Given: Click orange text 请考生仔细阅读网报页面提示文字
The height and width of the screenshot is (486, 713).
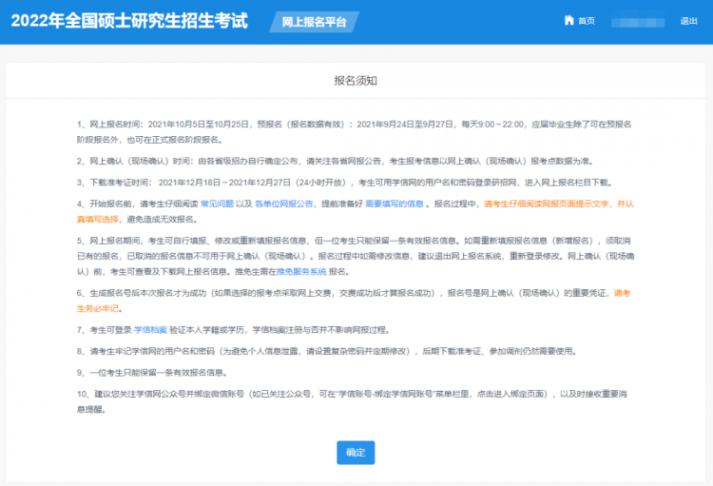Looking at the screenshot, I should tap(546, 204).
